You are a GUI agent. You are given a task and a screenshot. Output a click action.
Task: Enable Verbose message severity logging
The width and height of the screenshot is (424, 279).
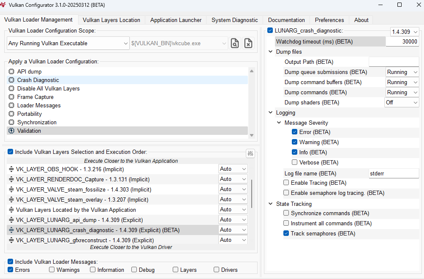294,162
